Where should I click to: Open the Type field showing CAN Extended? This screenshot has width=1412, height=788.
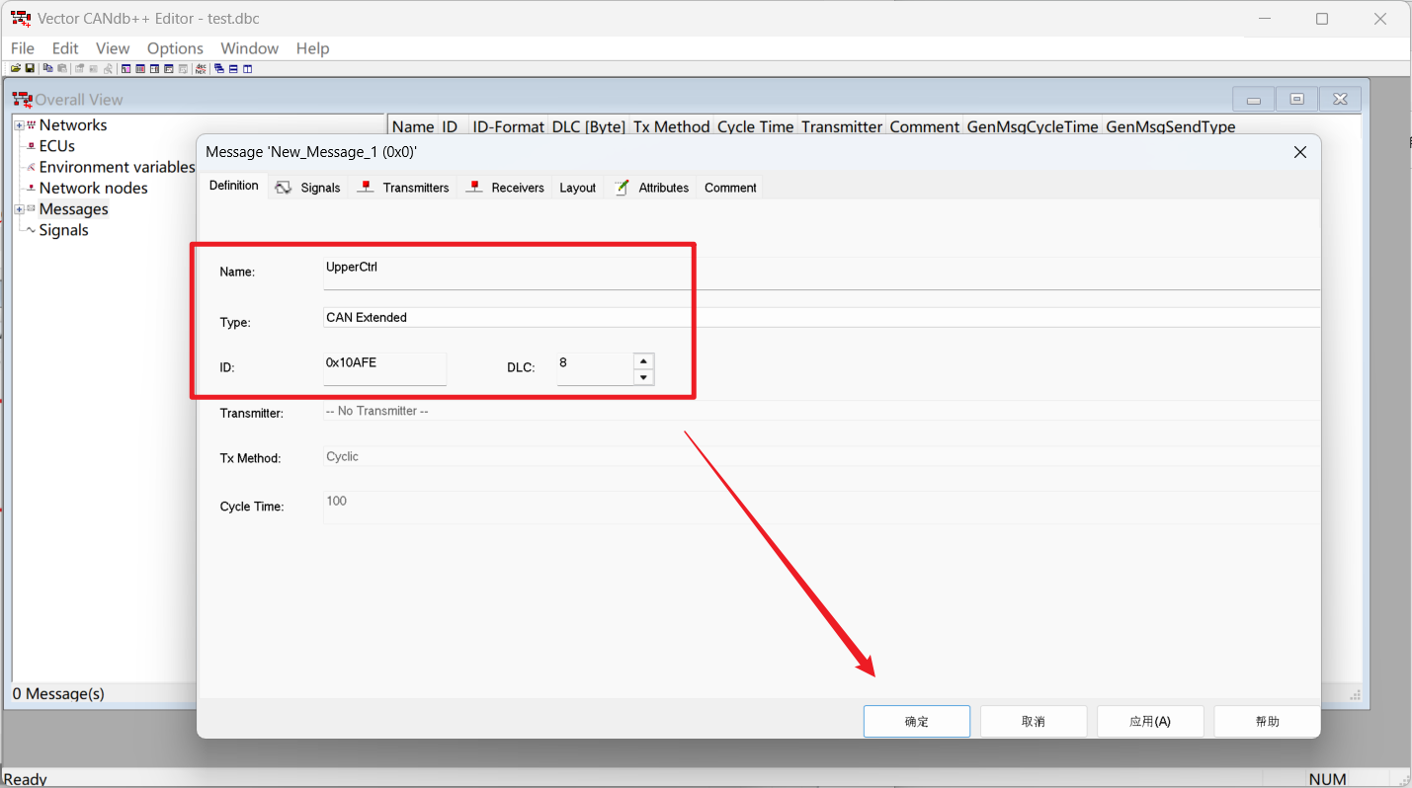820,317
